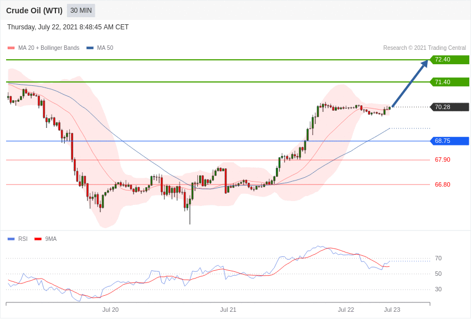Screen dimensions: 471x319
Task: Click the 30 MIN timeframe button
Action: tap(81, 11)
